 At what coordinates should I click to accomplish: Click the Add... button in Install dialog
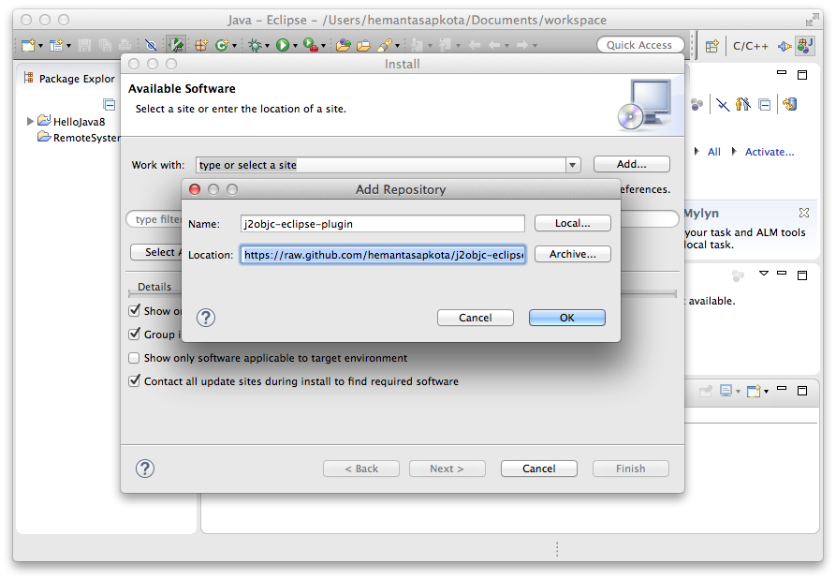click(631, 164)
